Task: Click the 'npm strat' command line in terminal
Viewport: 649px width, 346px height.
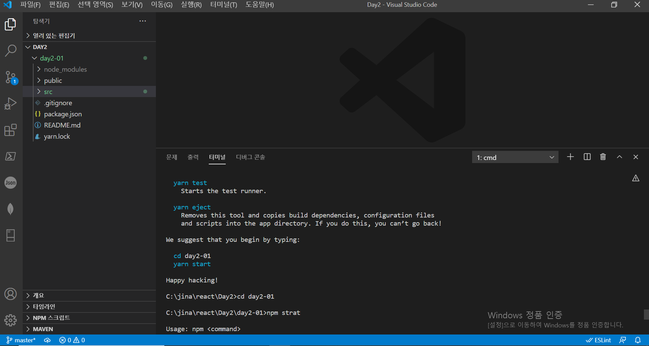Action: (x=233, y=313)
